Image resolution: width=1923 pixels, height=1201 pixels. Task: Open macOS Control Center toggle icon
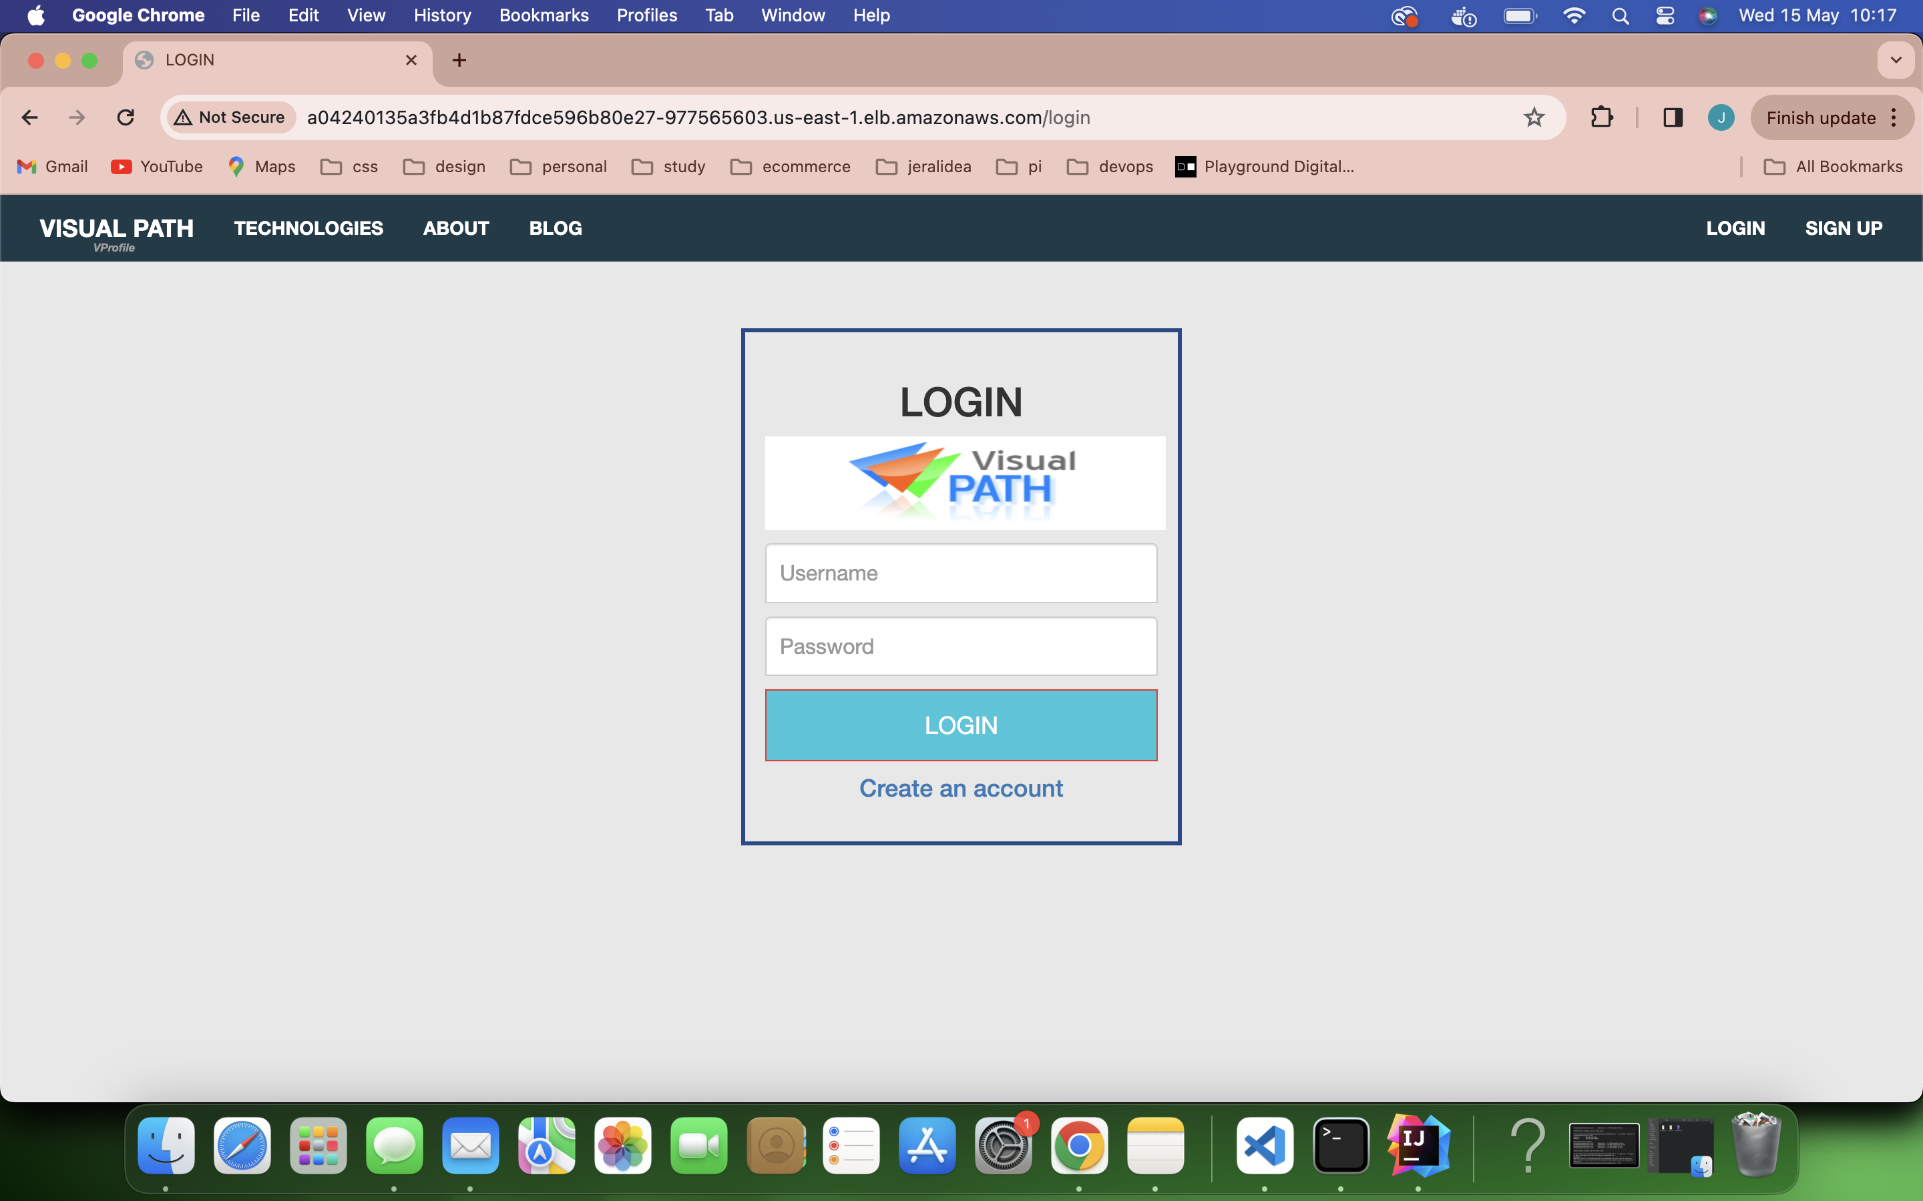(x=1665, y=16)
